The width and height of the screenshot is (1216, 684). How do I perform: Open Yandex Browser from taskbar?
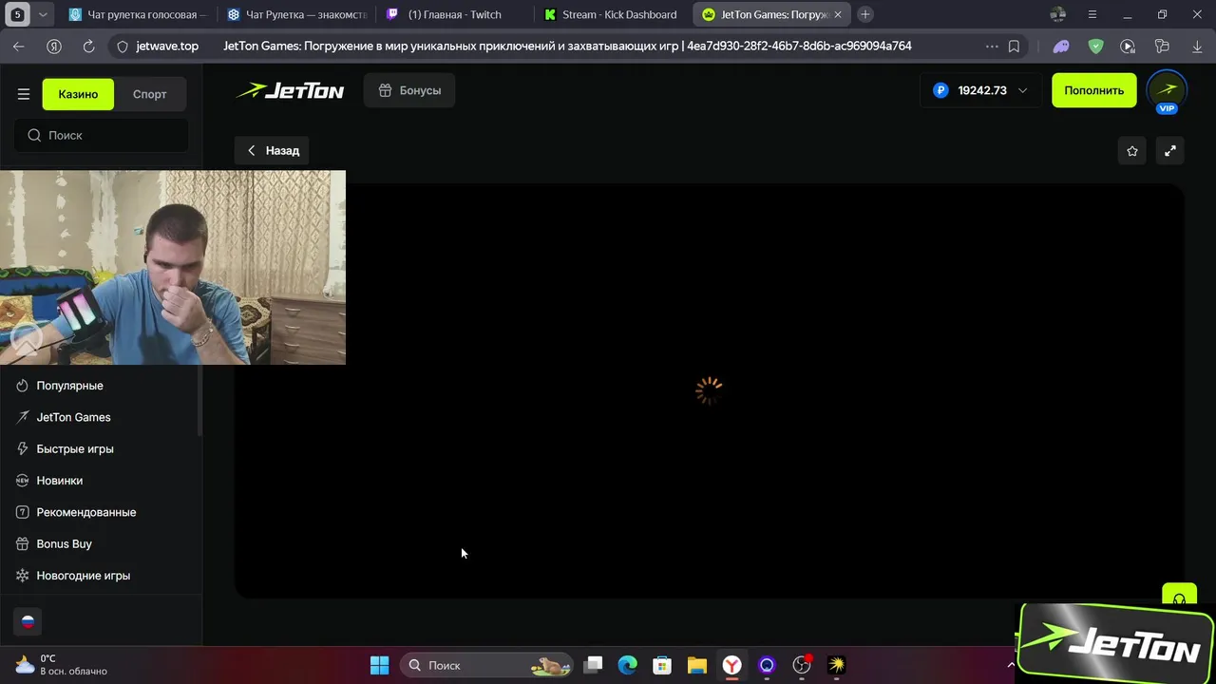click(731, 665)
